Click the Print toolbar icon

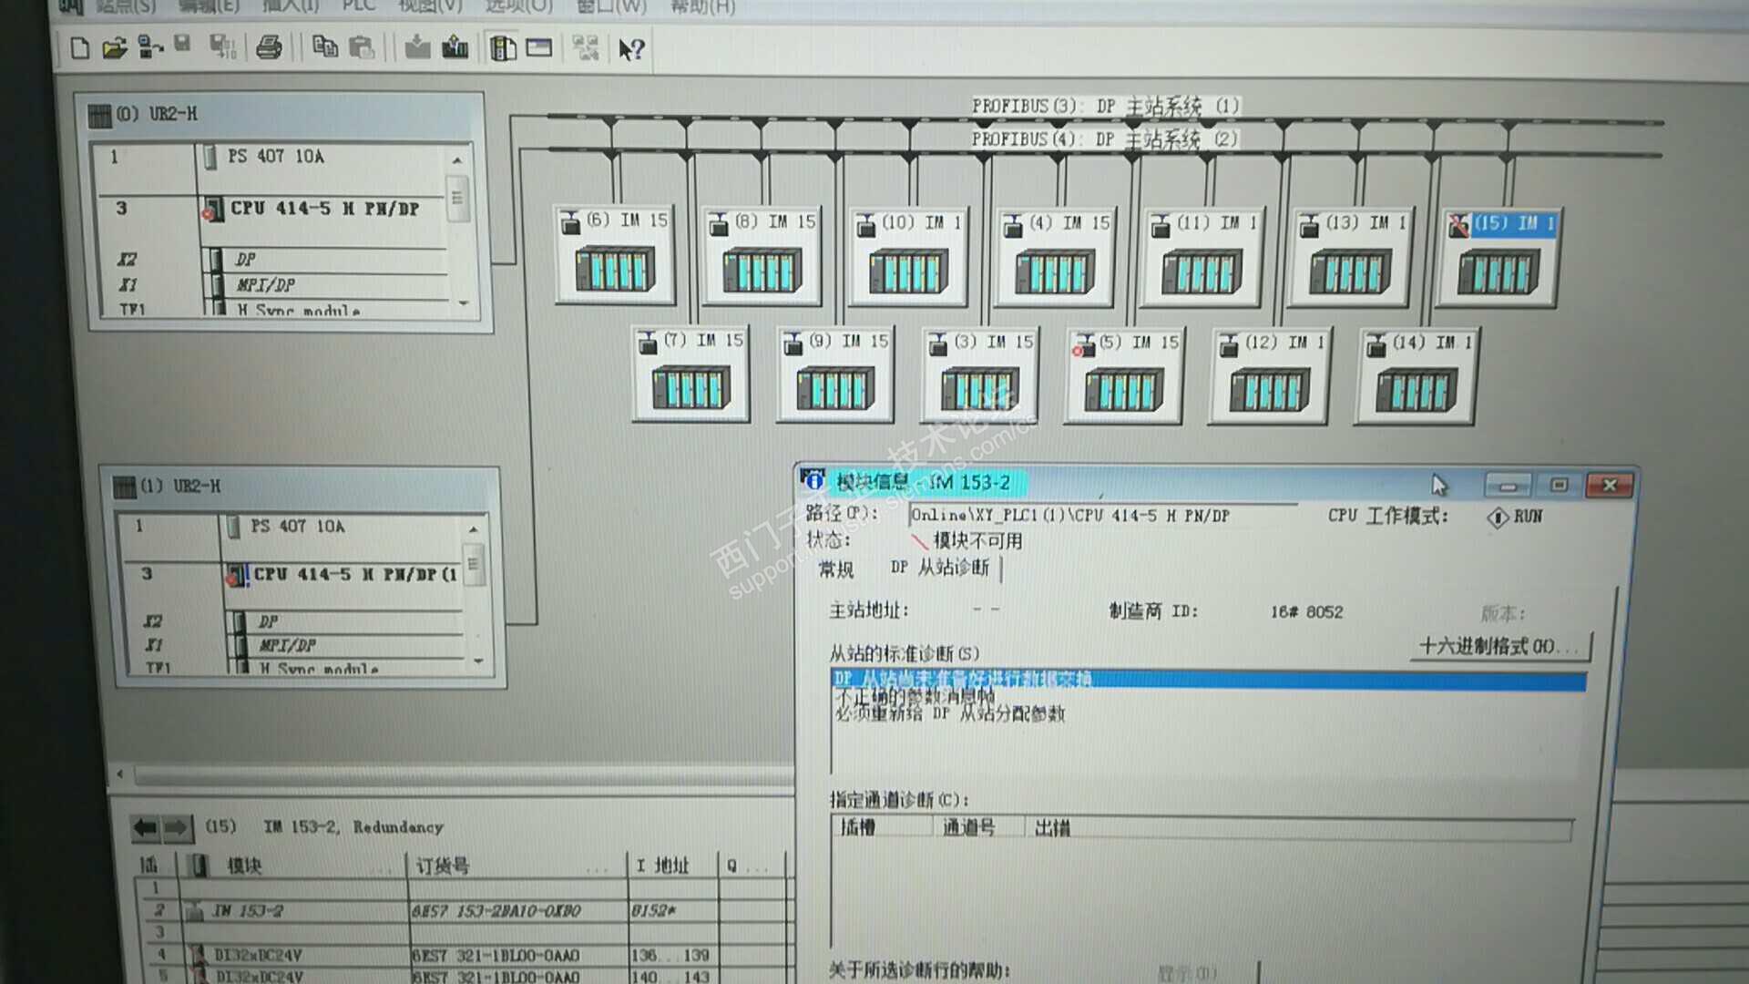[x=269, y=47]
